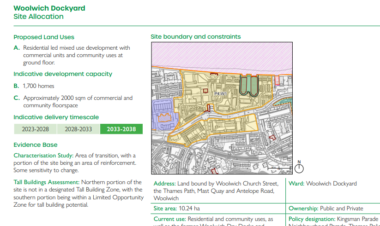The width and height of the screenshot is (380, 226).
Task: Click the Policy designation label
Action: [x=312, y=219]
